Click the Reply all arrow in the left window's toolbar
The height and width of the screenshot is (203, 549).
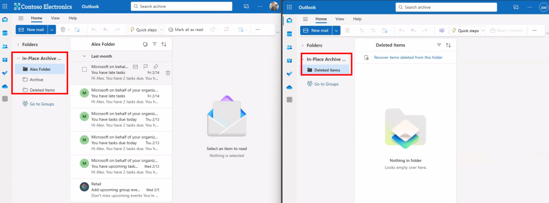pyautogui.click(x=106, y=30)
